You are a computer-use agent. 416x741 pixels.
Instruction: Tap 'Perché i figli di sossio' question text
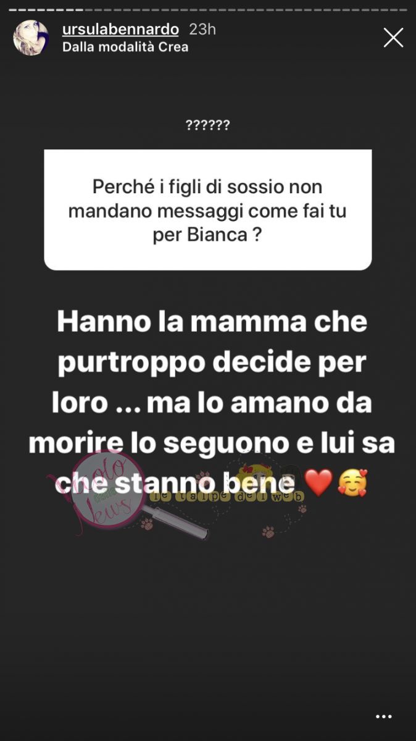(207, 186)
